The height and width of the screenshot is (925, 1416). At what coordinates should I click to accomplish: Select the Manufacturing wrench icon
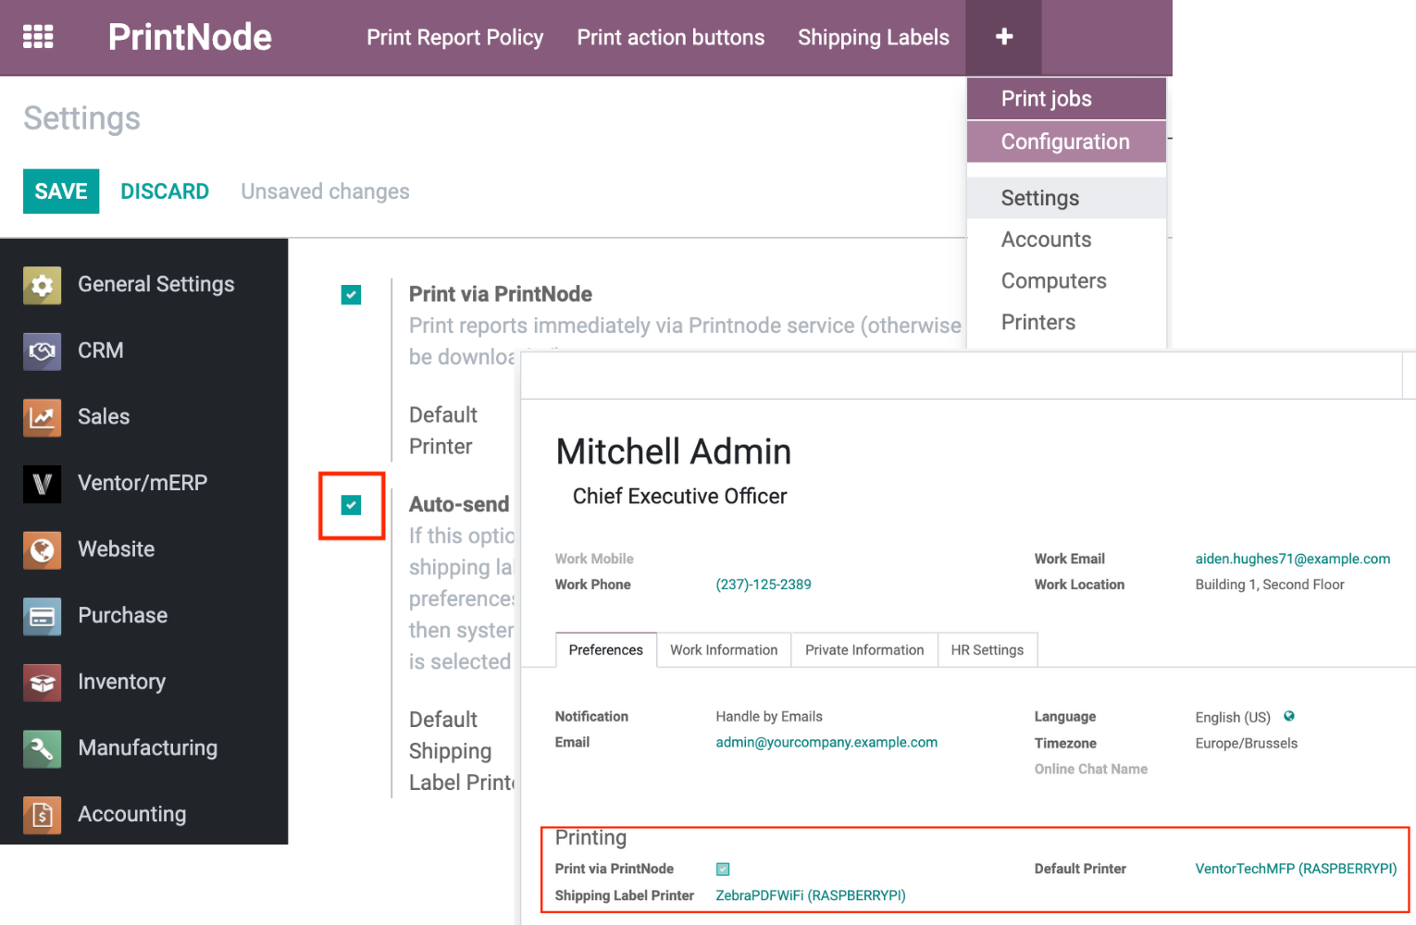pos(42,749)
